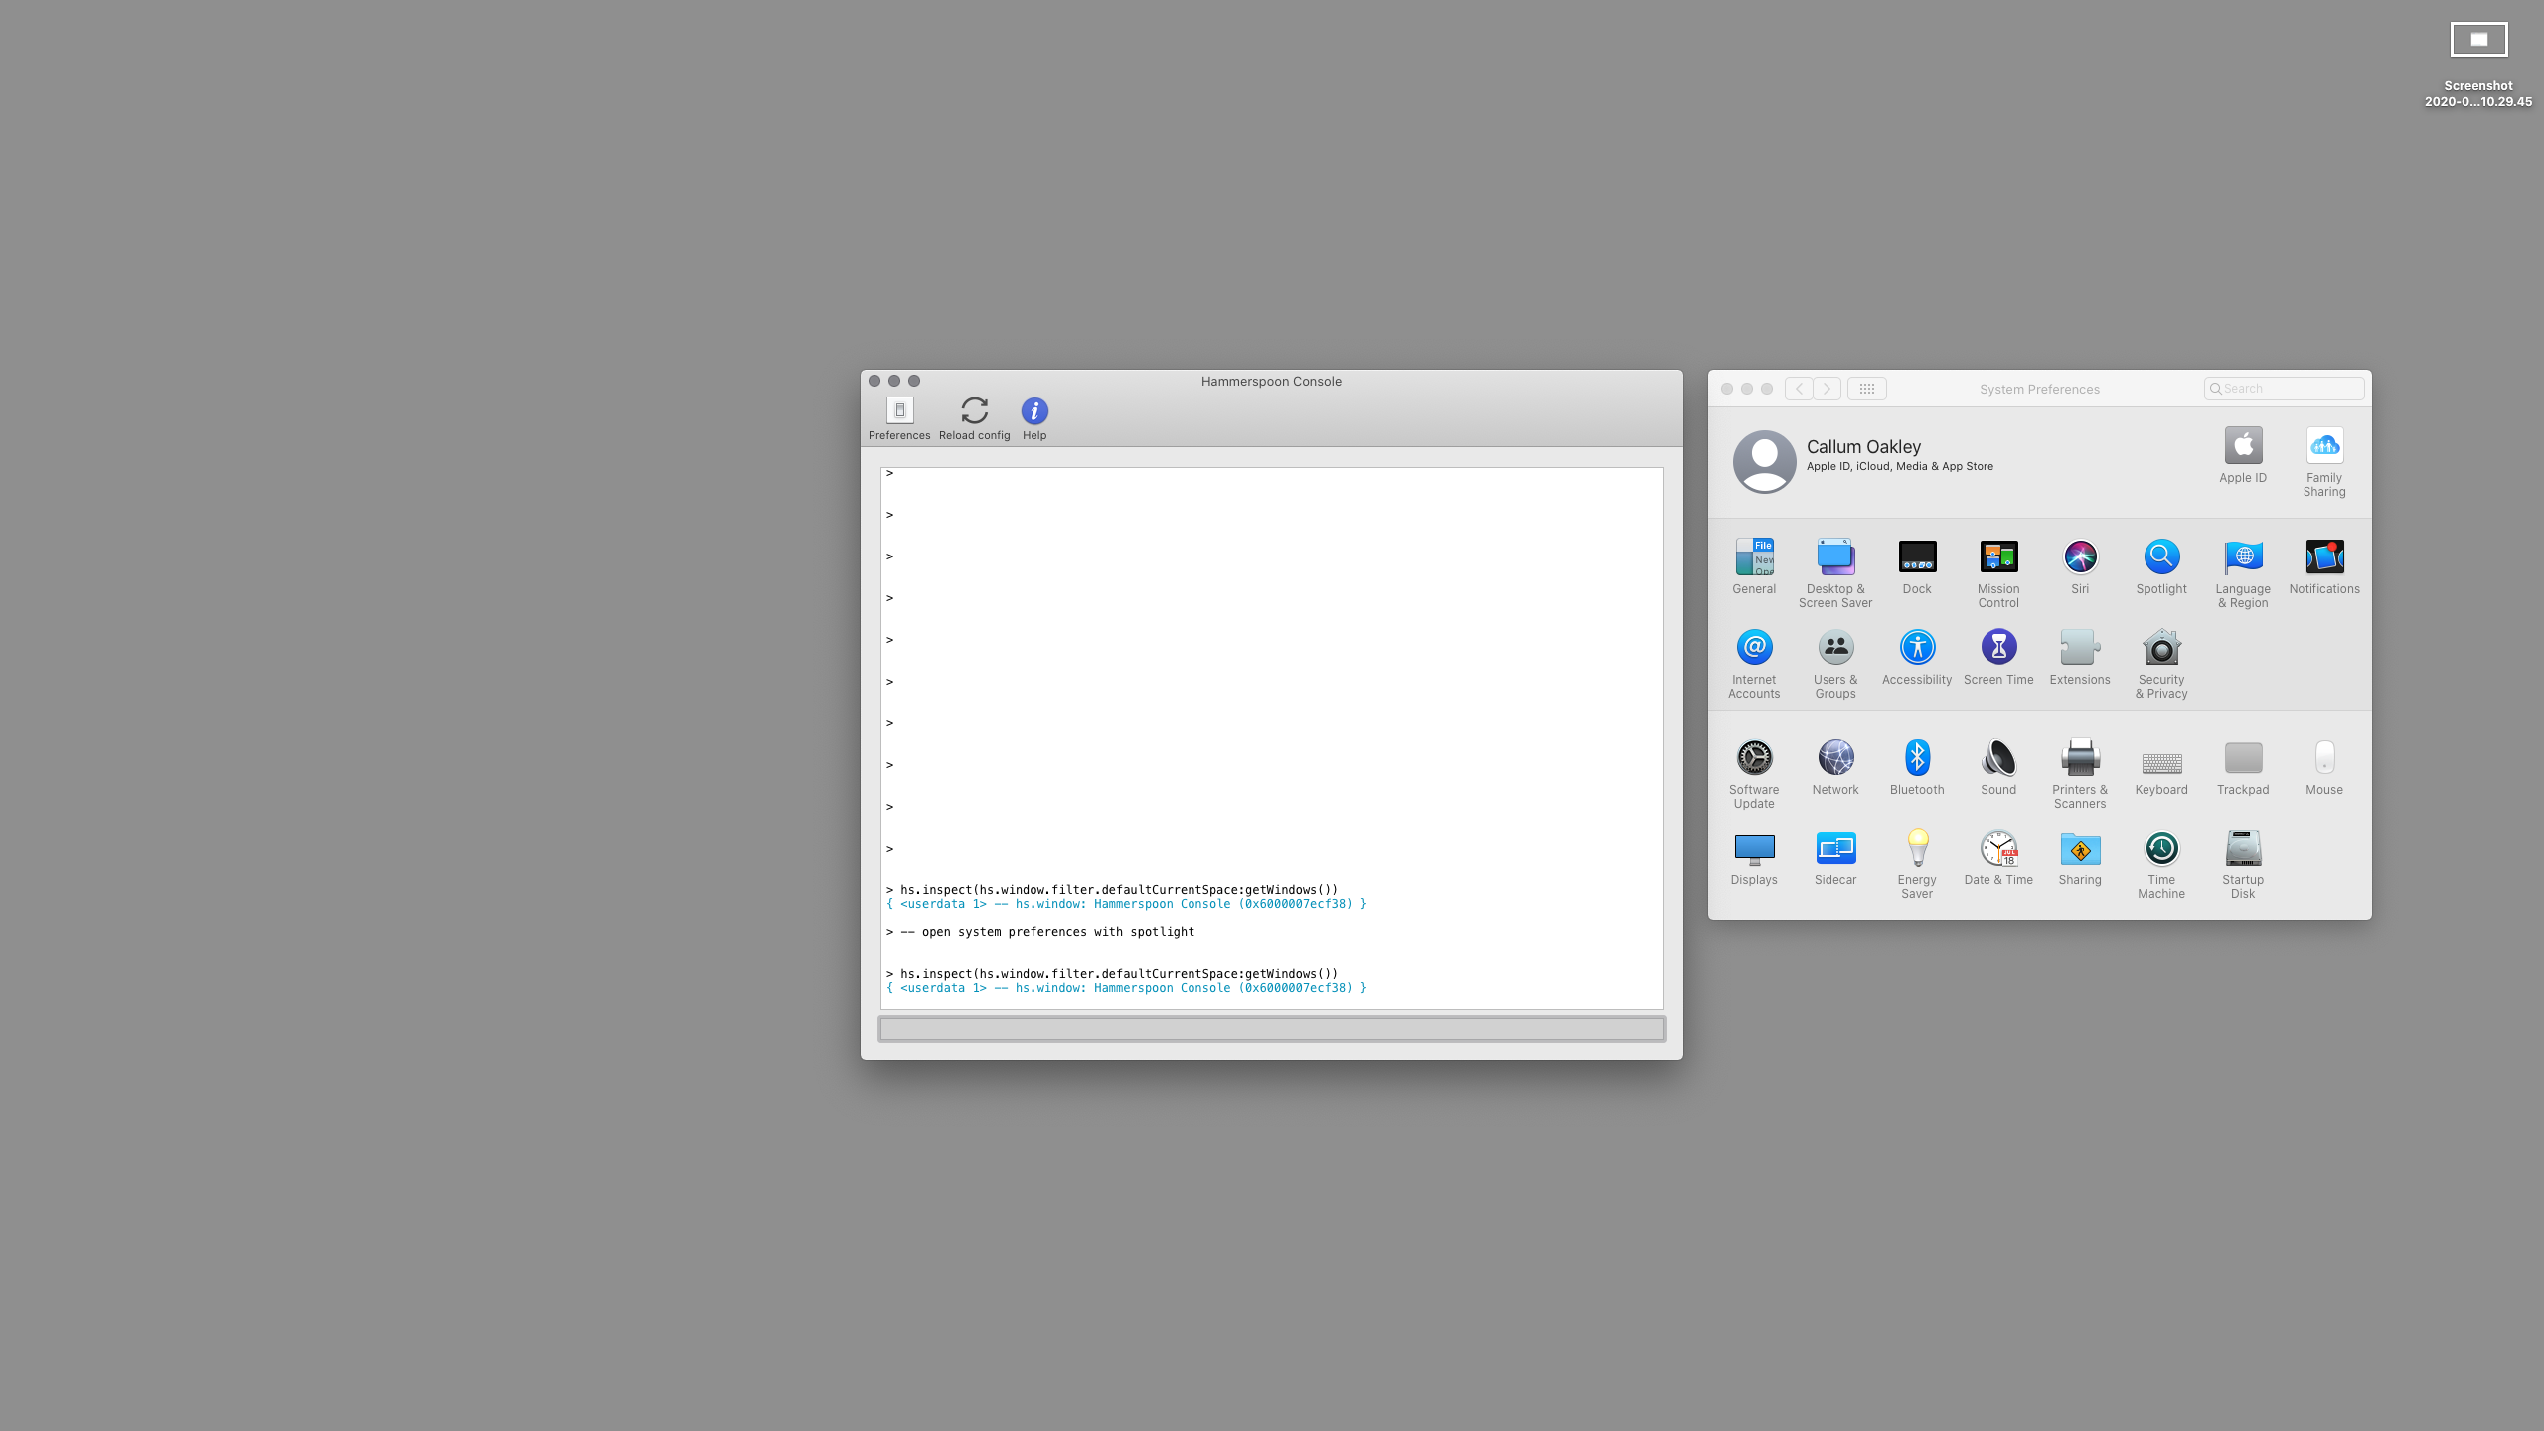Go forward in System Preferences

[x=1827, y=389]
